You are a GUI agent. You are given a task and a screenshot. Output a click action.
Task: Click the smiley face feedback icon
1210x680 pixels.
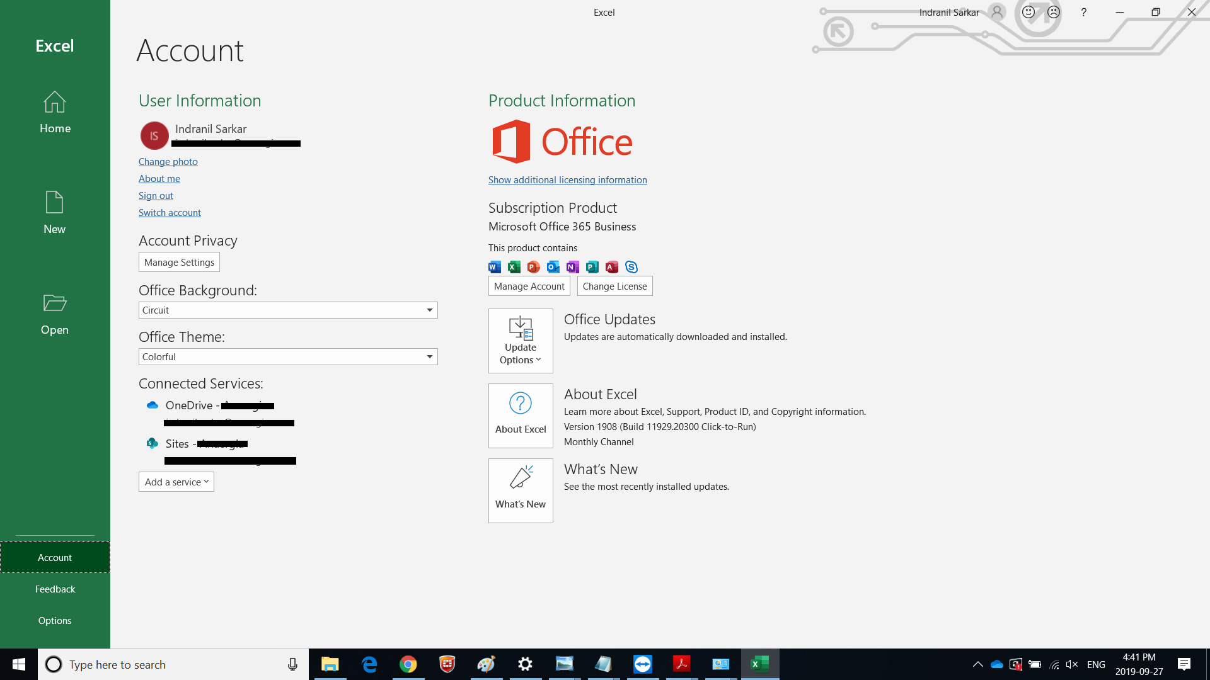[1028, 12]
